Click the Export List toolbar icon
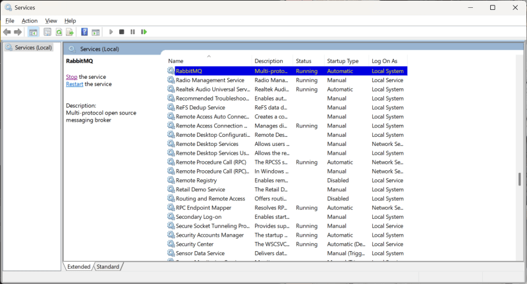 [70, 32]
